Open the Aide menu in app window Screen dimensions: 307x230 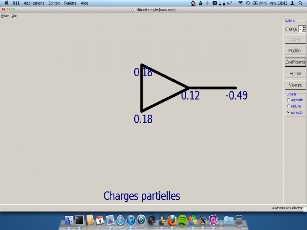(14, 16)
